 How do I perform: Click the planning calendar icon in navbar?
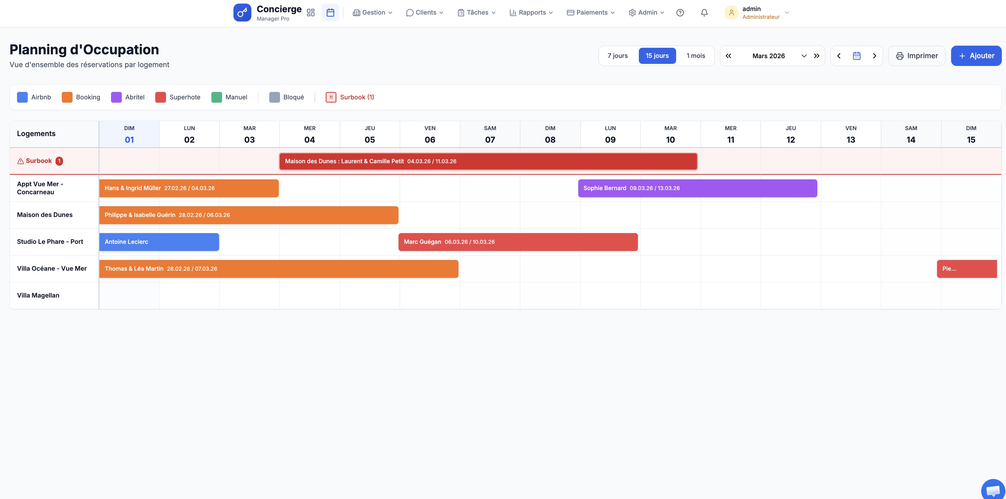coord(330,13)
